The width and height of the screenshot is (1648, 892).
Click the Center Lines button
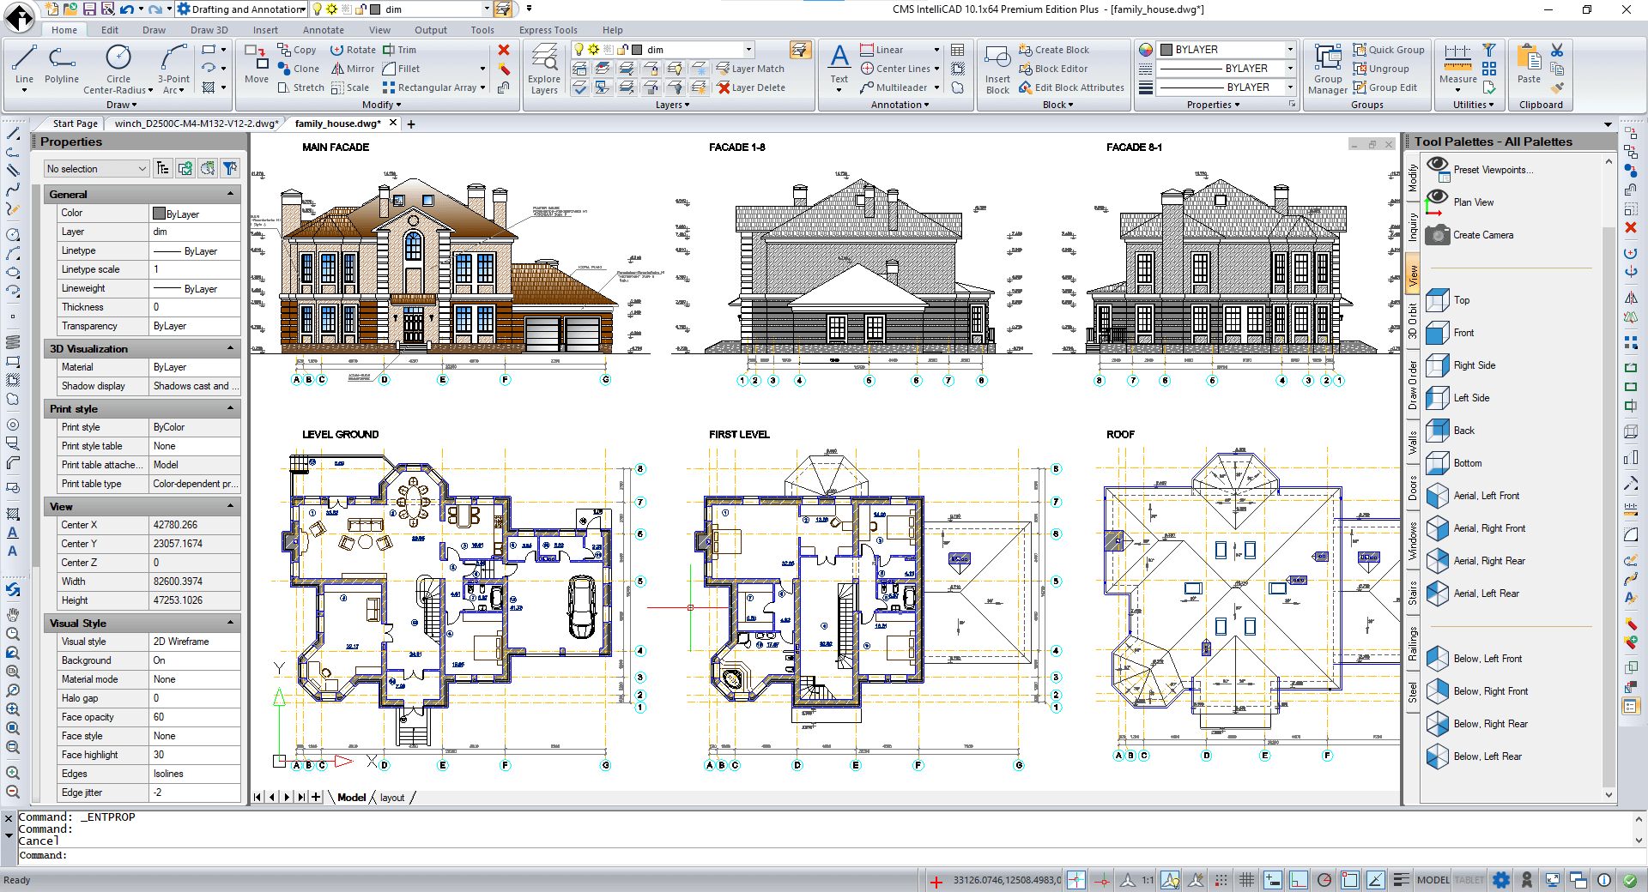[x=895, y=69]
